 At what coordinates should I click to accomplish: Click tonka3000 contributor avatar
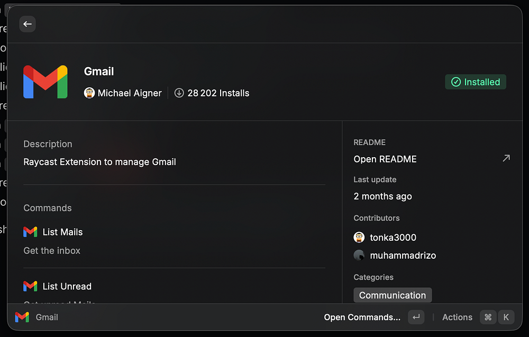tap(359, 237)
